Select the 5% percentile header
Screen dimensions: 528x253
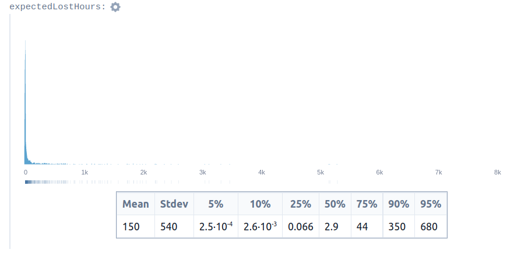[216, 204]
